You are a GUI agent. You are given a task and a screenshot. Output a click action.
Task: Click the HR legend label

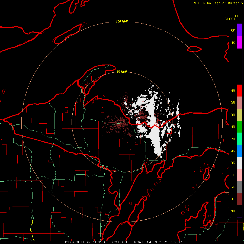pyautogui.click(x=233, y=127)
